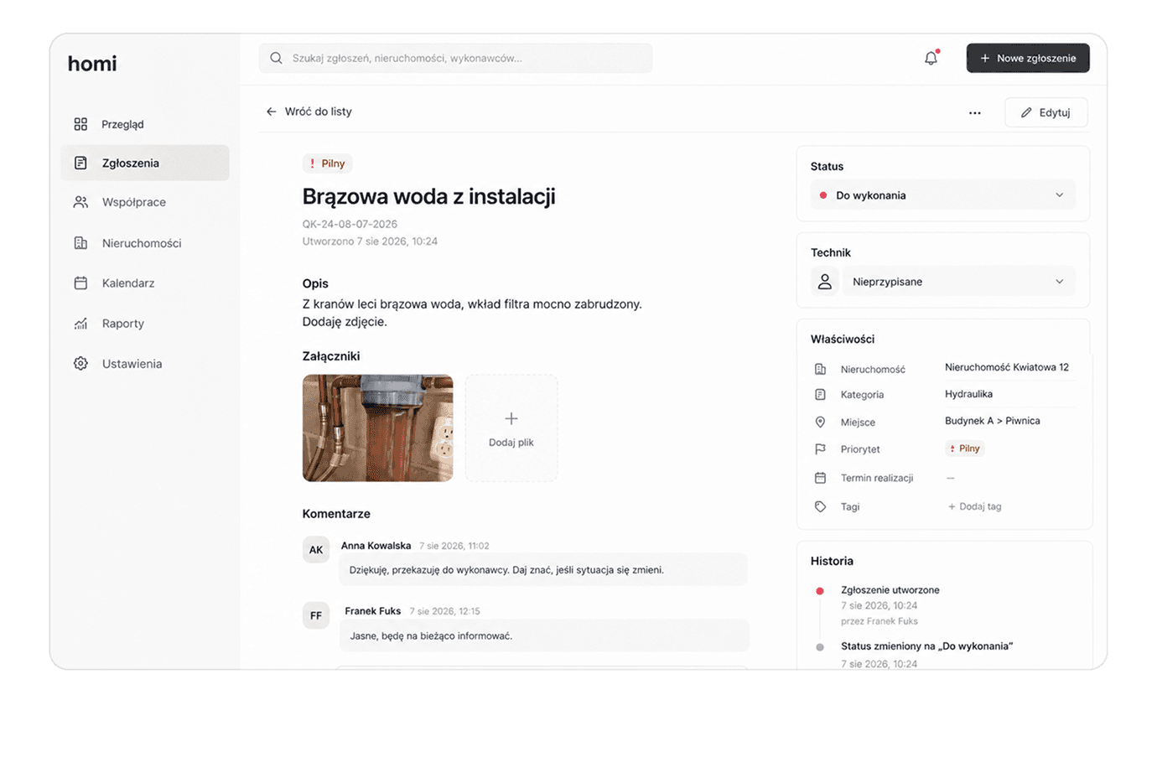Image resolution: width=1157 pixels, height=757 pixels.
Task: Click the Utworzono 7 sie 2026, 10:24 line
Action: coord(370,241)
